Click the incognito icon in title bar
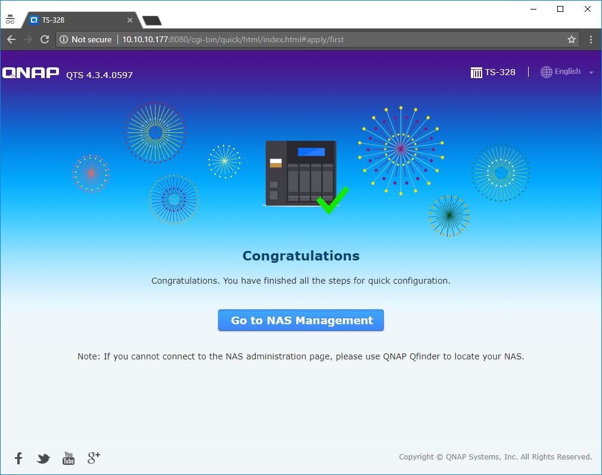 click(x=10, y=19)
